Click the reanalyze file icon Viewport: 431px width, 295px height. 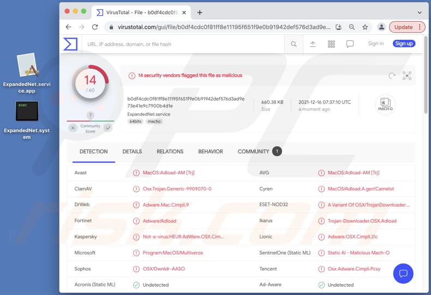(392, 76)
